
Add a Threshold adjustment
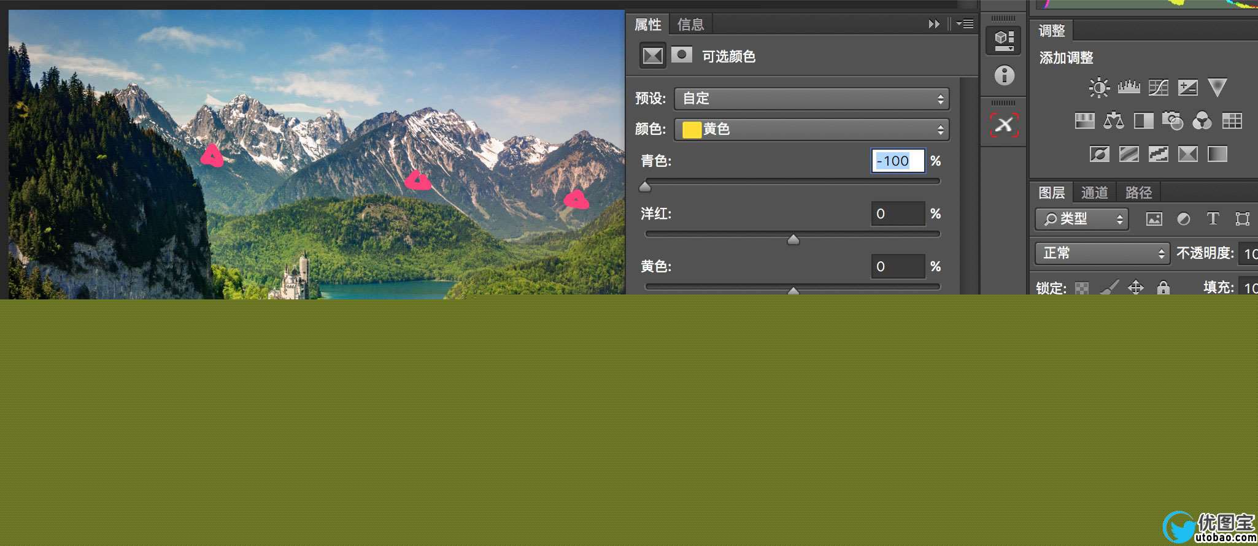tap(1158, 153)
